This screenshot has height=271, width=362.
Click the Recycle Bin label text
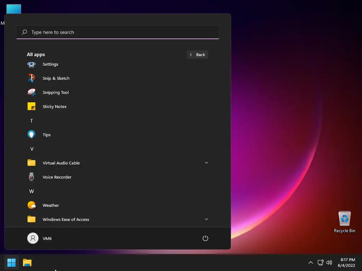(344, 231)
